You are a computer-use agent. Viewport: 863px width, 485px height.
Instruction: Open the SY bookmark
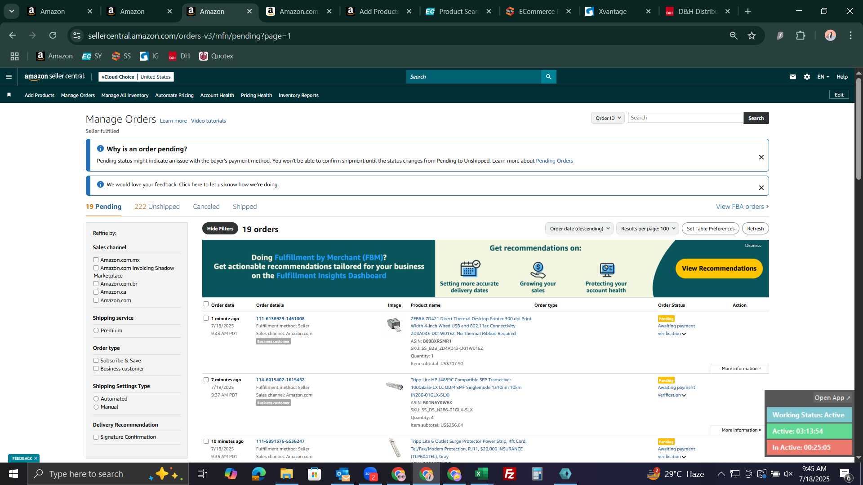point(92,56)
